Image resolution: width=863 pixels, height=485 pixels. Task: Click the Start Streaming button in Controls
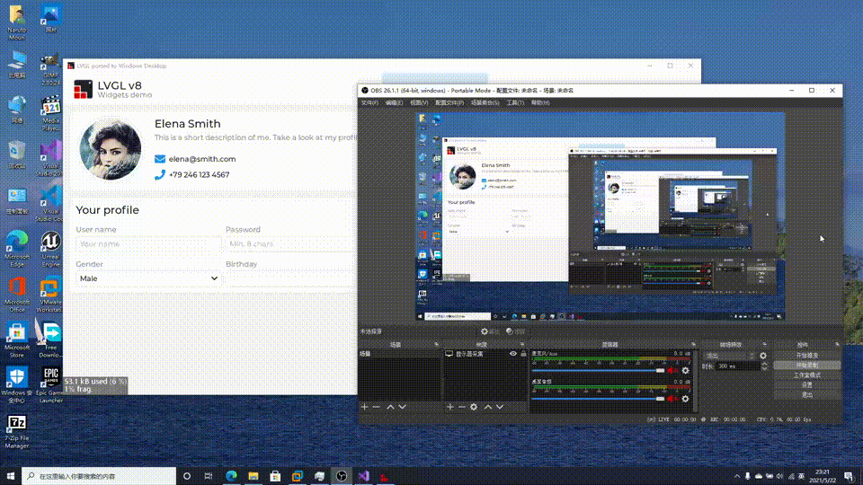(807, 356)
